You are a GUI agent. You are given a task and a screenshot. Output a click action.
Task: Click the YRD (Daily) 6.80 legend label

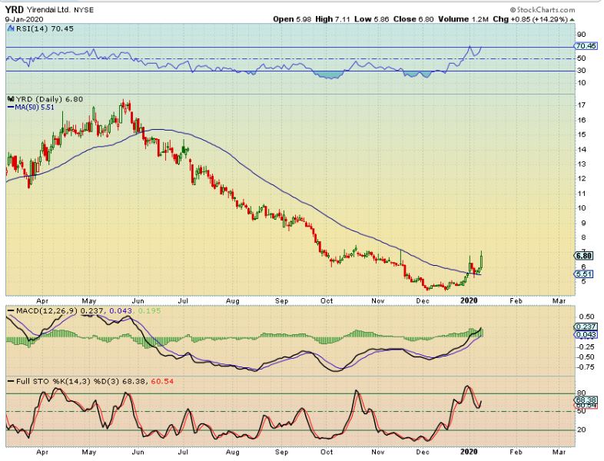click(x=49, y=99)
